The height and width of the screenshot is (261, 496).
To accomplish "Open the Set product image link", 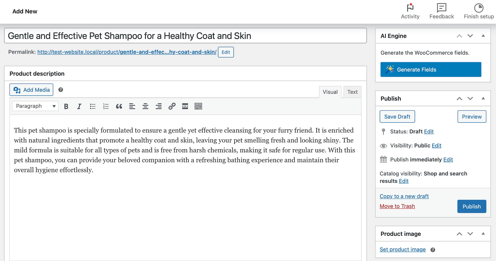I will (x=402, y=249).
